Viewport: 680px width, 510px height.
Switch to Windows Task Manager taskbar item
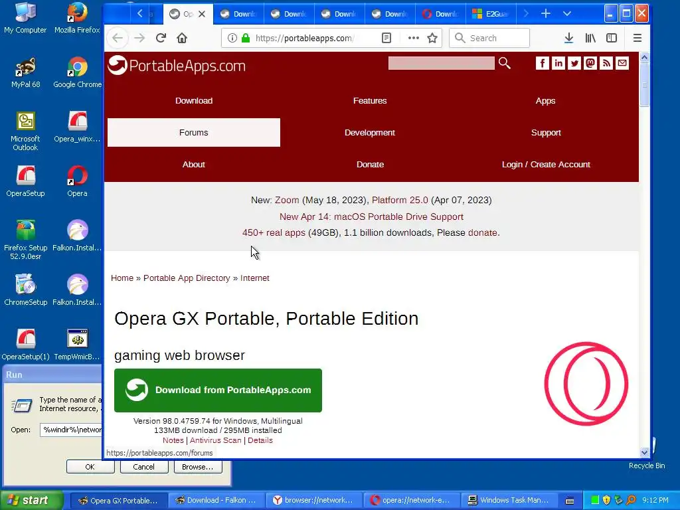click(509, 500)
